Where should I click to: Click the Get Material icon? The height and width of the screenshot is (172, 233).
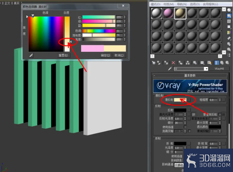pos(154,63)
